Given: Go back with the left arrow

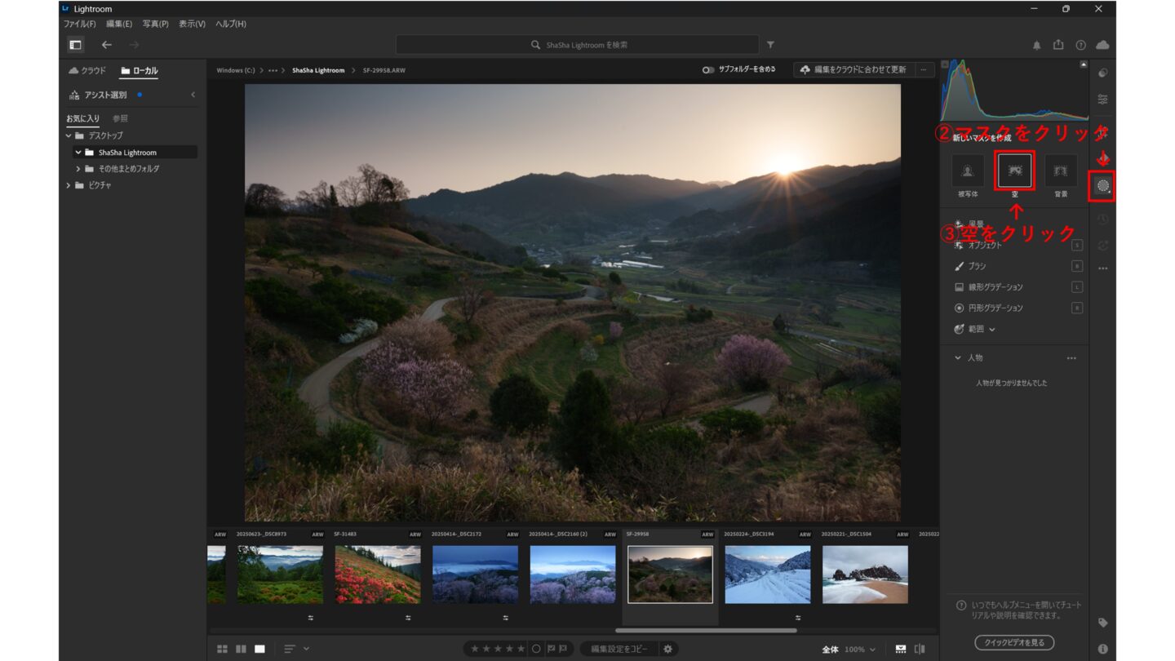Looking at the screenshot, I should (x=106, y=45).
